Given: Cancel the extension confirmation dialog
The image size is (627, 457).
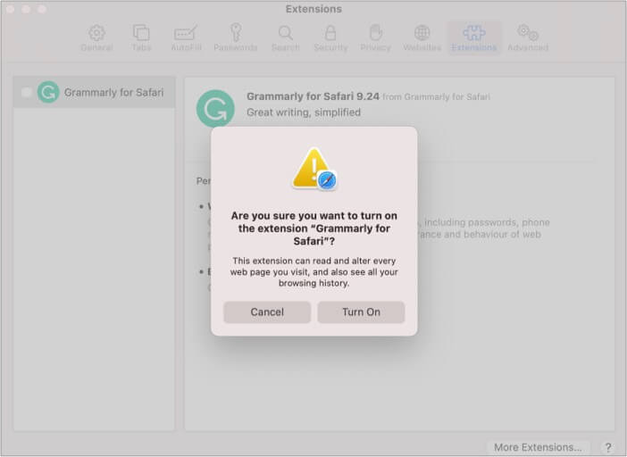Looking at the screenshot, I should click(x=267, y=312).
